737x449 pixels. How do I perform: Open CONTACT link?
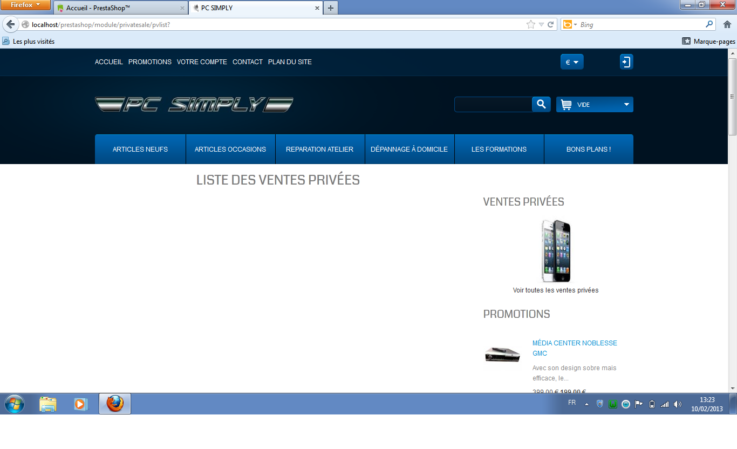[x=248, y=62]
